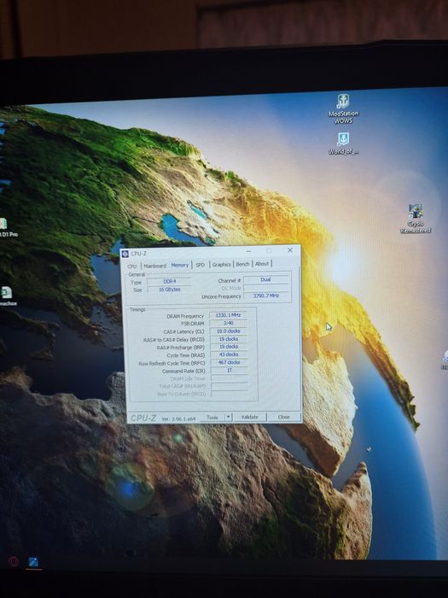The height and width of the screenshot is (598, 448).
Task: Click the Uncore Frequency label
Action: 221,296
